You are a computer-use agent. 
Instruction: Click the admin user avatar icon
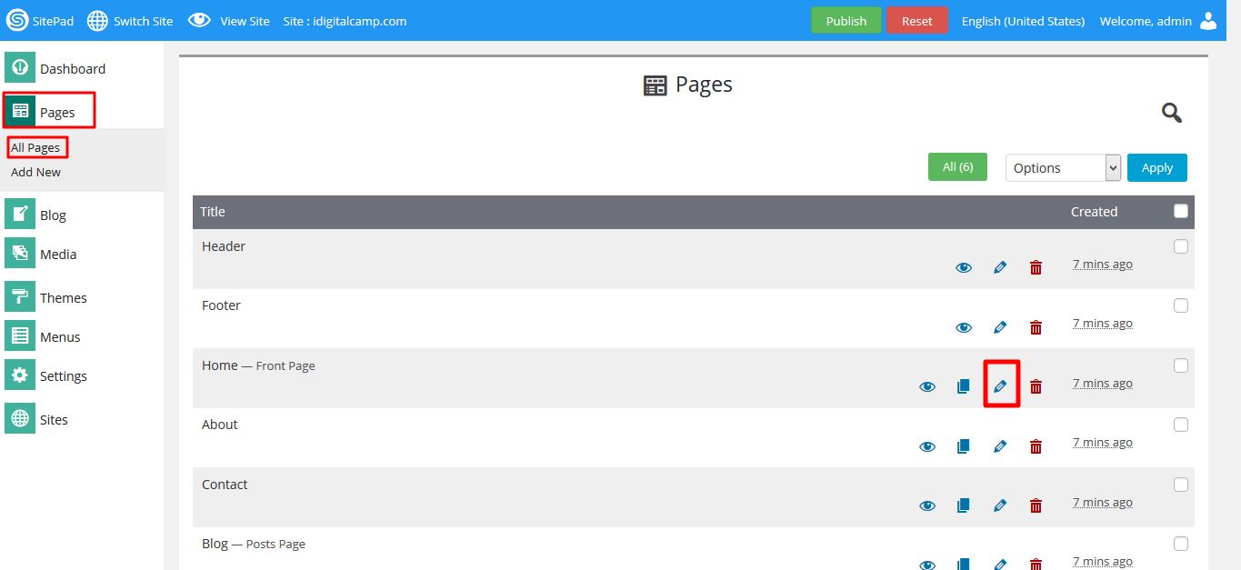point(1208,20)
